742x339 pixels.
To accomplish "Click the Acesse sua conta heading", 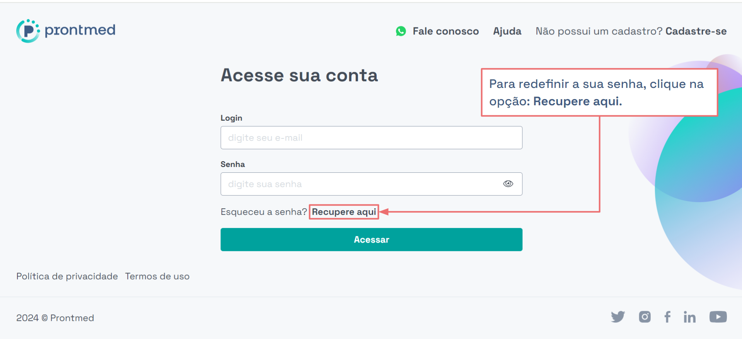I will tap(299, 75).
